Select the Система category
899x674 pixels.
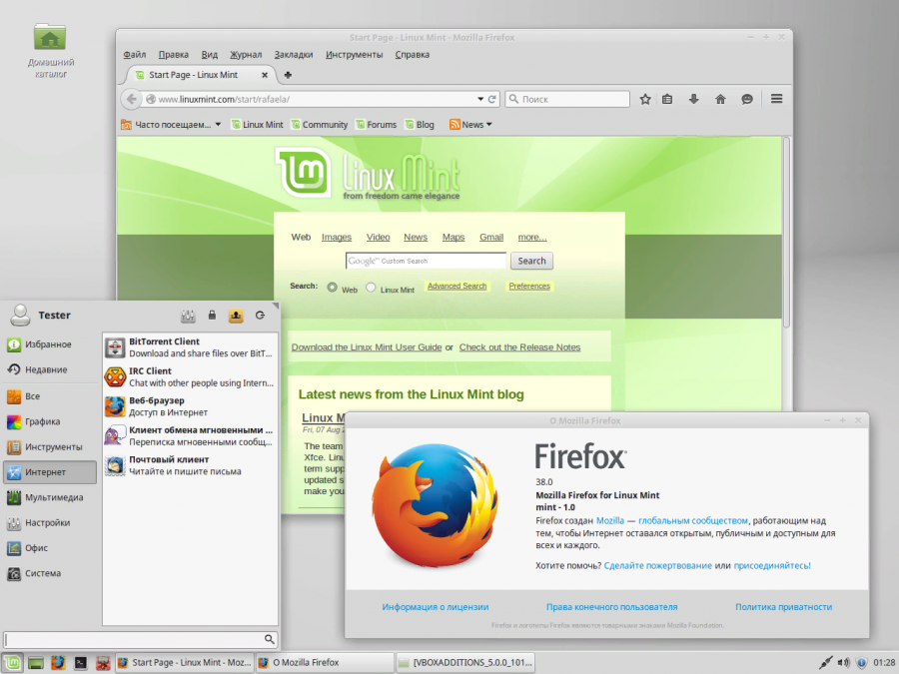pos(50,573)
